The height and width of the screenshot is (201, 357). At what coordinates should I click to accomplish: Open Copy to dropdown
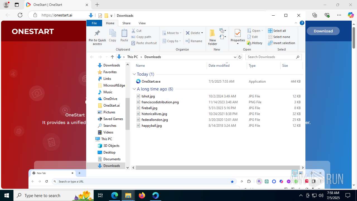[172, 41]
